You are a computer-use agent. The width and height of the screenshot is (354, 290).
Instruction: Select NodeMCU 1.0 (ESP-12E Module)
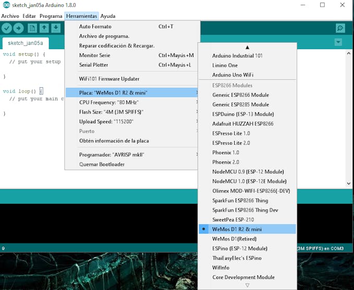pyautogui.click(x=247, y=181)
